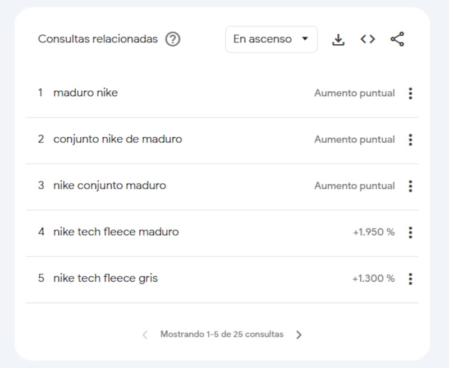Open the embed code option

pos(368,39)
